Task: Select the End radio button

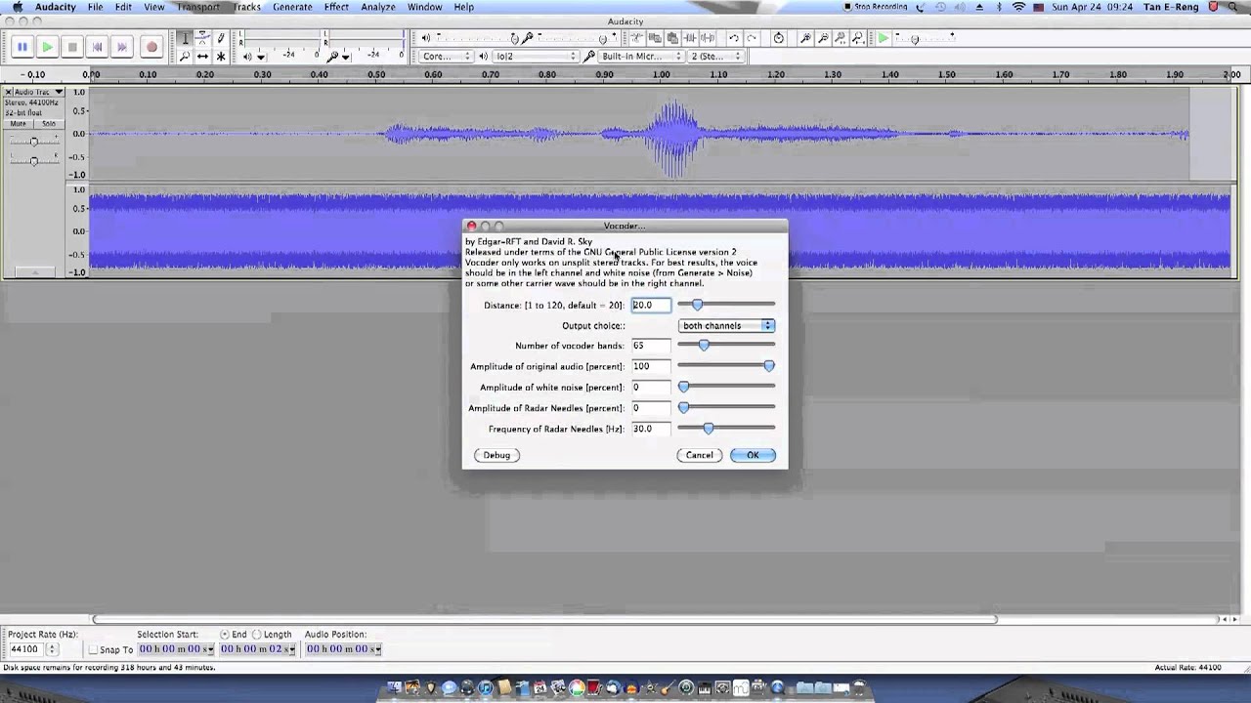Action: (x=225, y=635)
